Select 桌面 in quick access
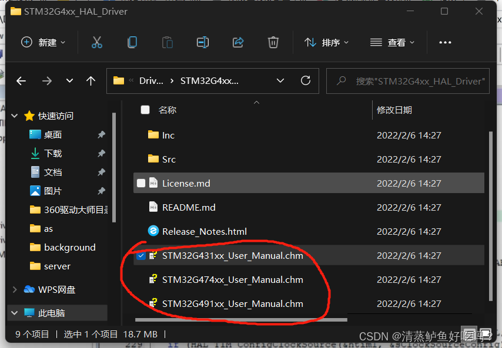This screenshot has width=502, height=348. (52, 134)
